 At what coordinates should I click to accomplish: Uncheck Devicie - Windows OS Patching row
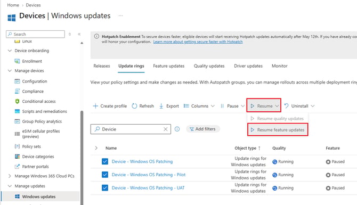coord(105,161)
